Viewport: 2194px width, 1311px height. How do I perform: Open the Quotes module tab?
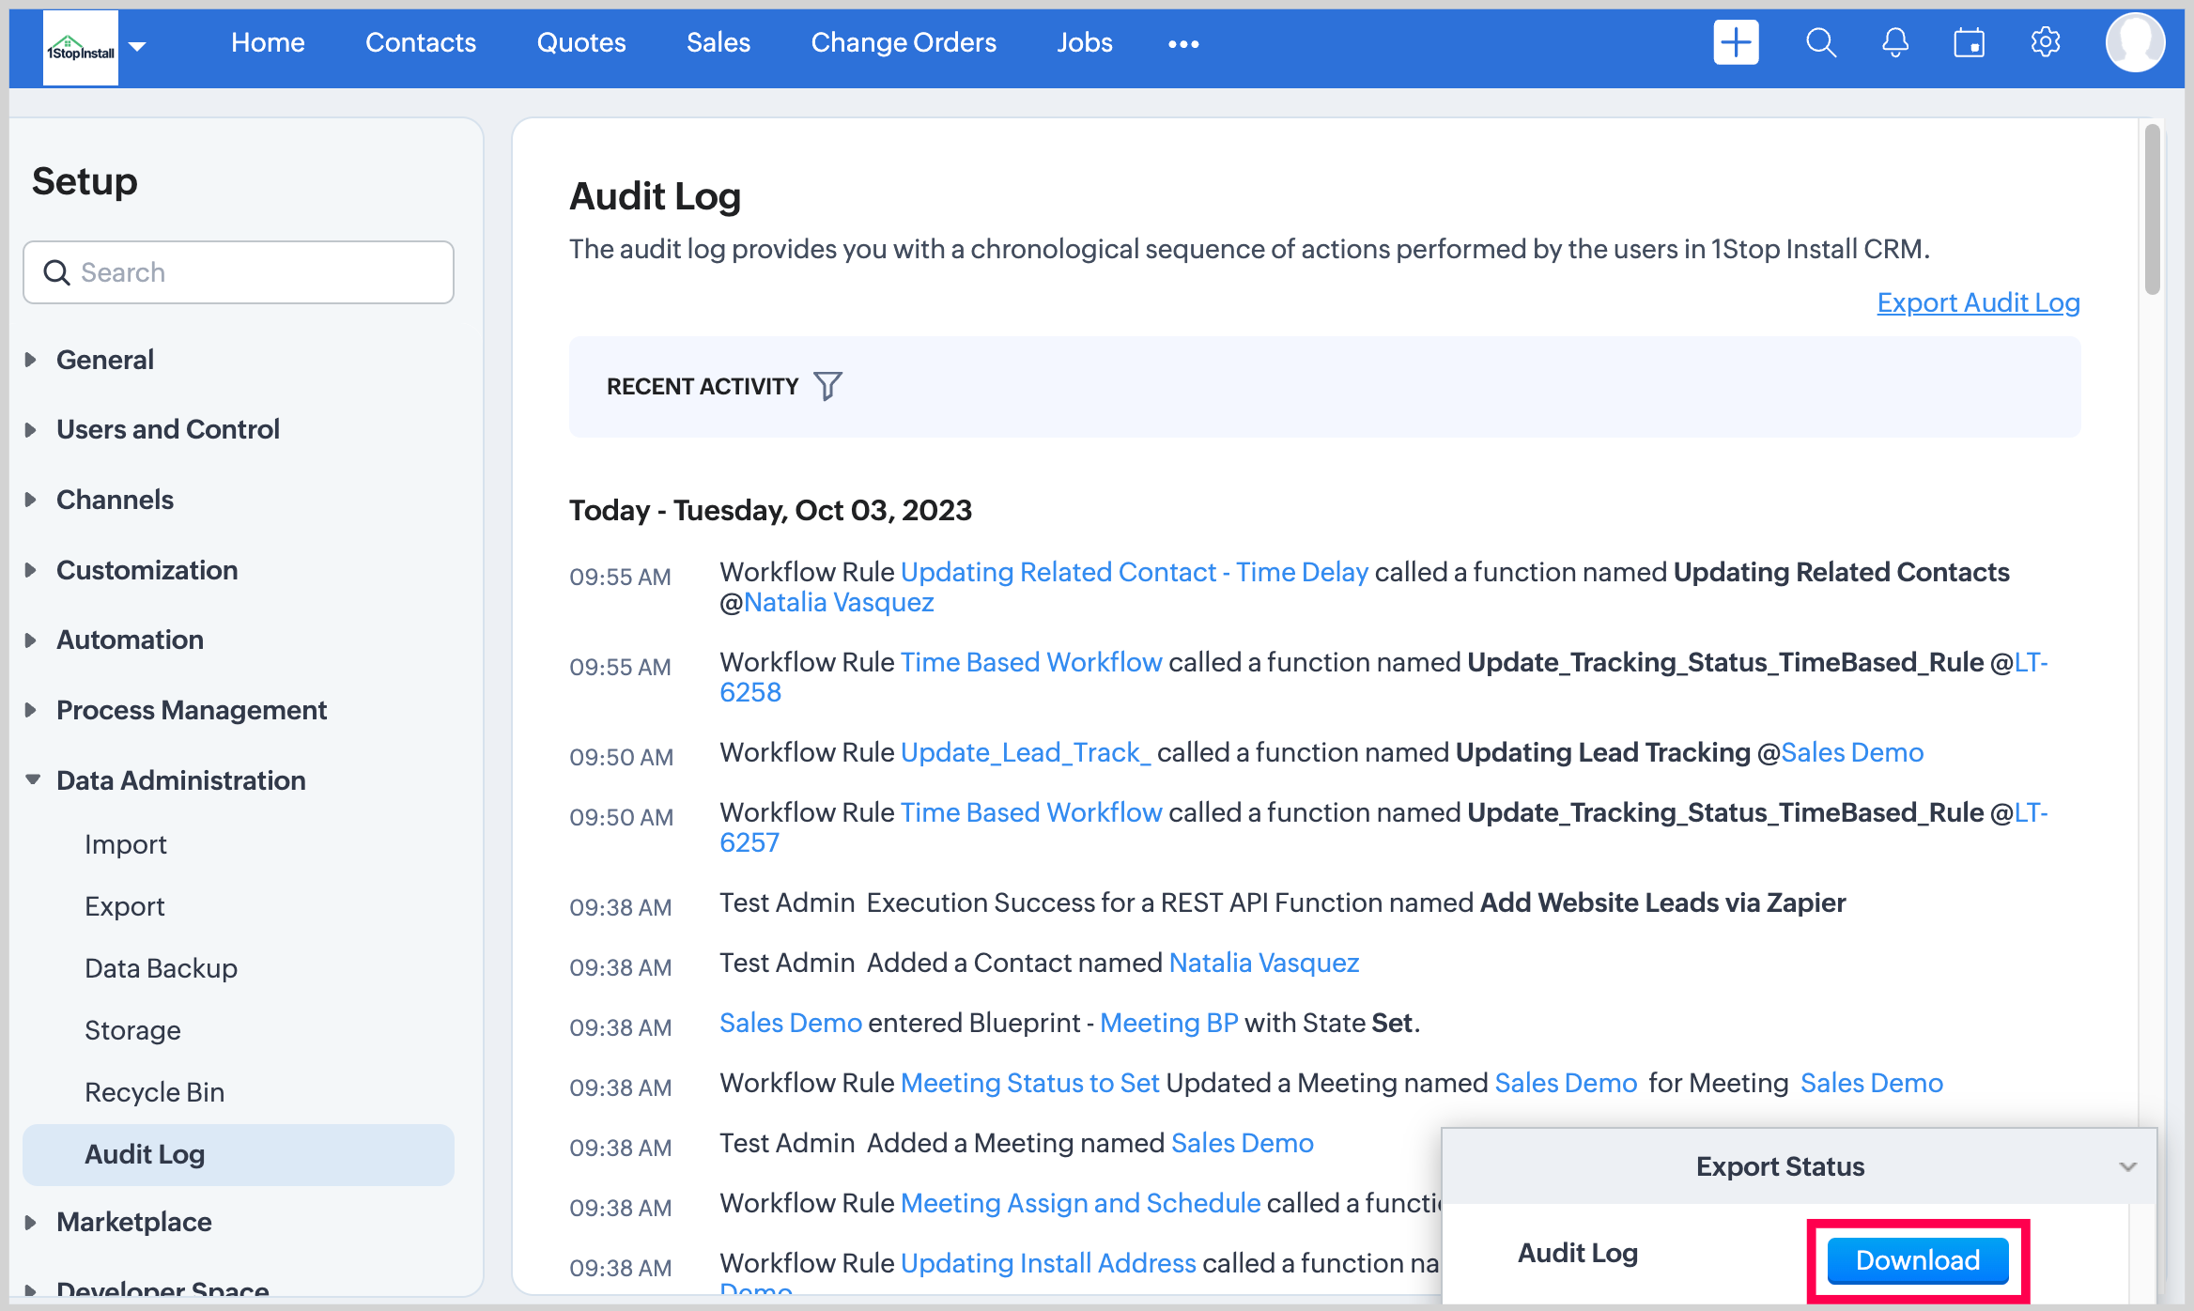pos(580,43)
